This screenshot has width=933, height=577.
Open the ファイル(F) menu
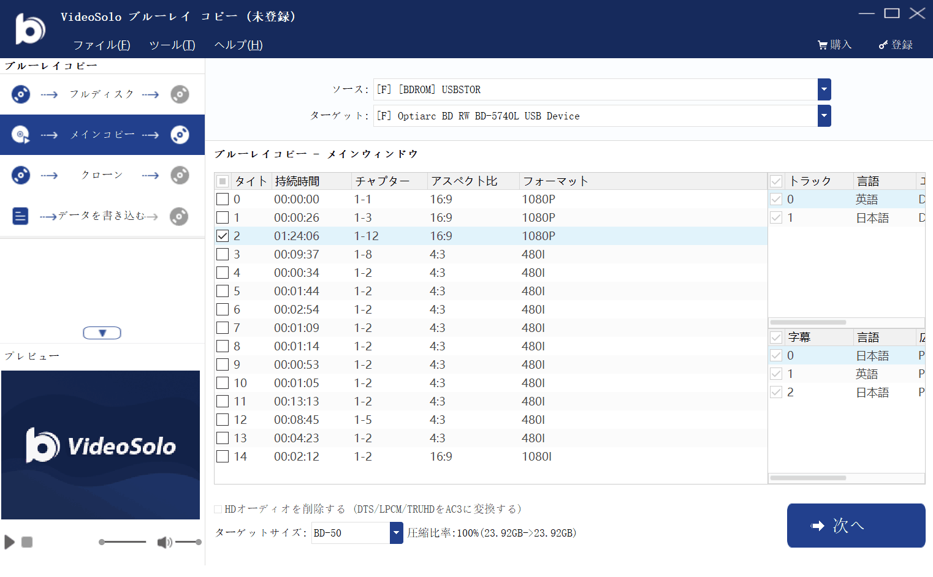tap(102, 45)
